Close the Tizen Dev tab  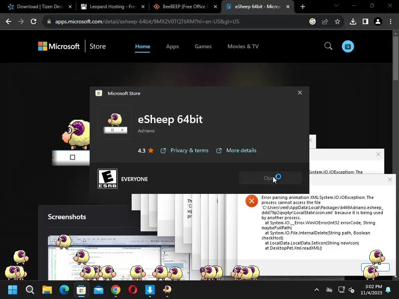(x=70, y=7)
